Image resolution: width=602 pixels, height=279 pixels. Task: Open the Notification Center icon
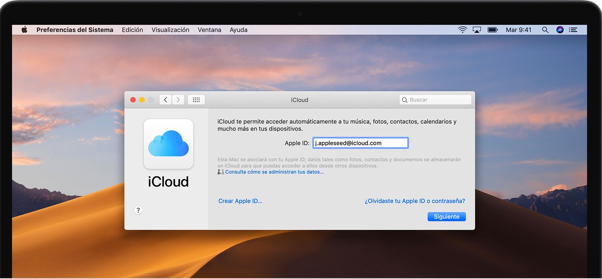(573, 30)
